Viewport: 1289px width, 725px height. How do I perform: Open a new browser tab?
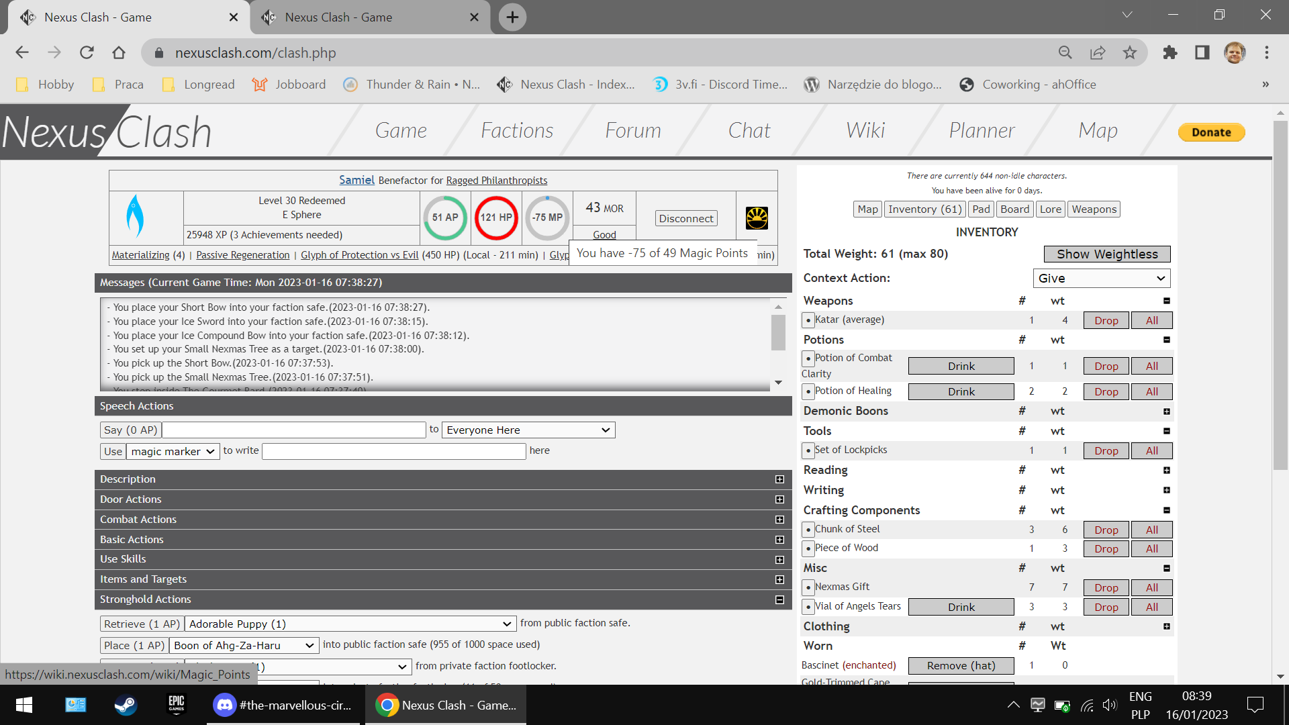click(512, 17)
